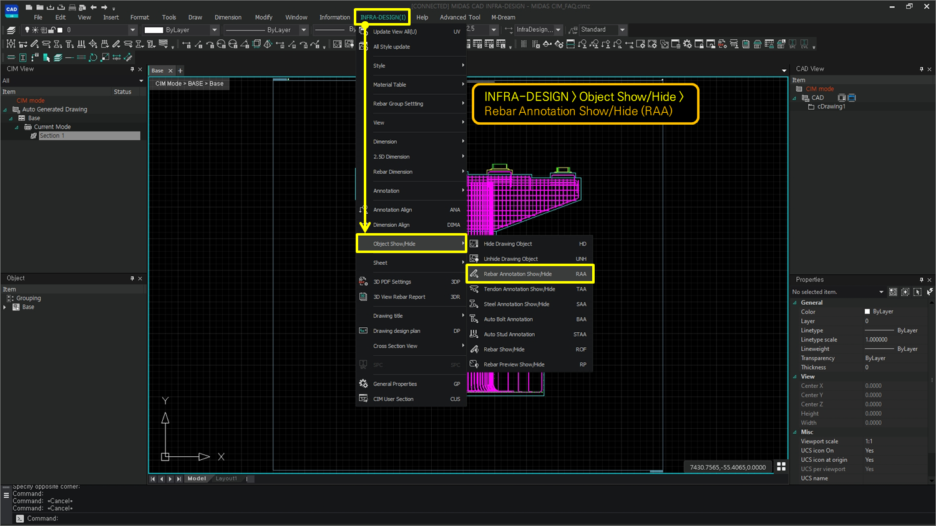Click 3D PDF Settings menu icon
This screenshot has height=526, width=936.
click(363, 282)
